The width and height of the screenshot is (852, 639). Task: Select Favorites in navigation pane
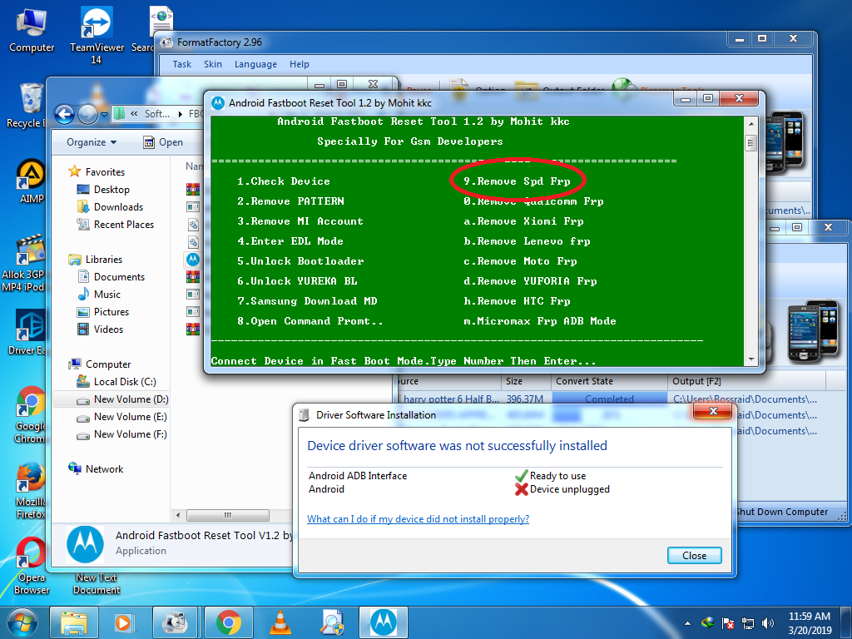click(97, 171)
